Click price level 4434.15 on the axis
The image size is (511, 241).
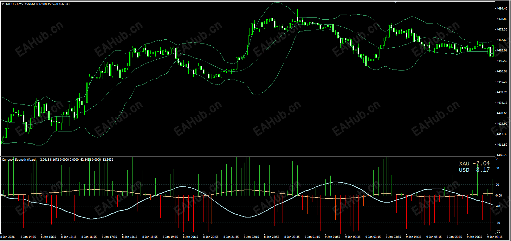(x=502, y=103)
